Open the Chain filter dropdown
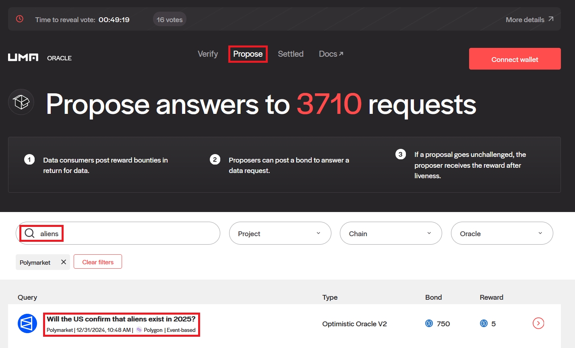The image size is (575, 348). (391, 233)
